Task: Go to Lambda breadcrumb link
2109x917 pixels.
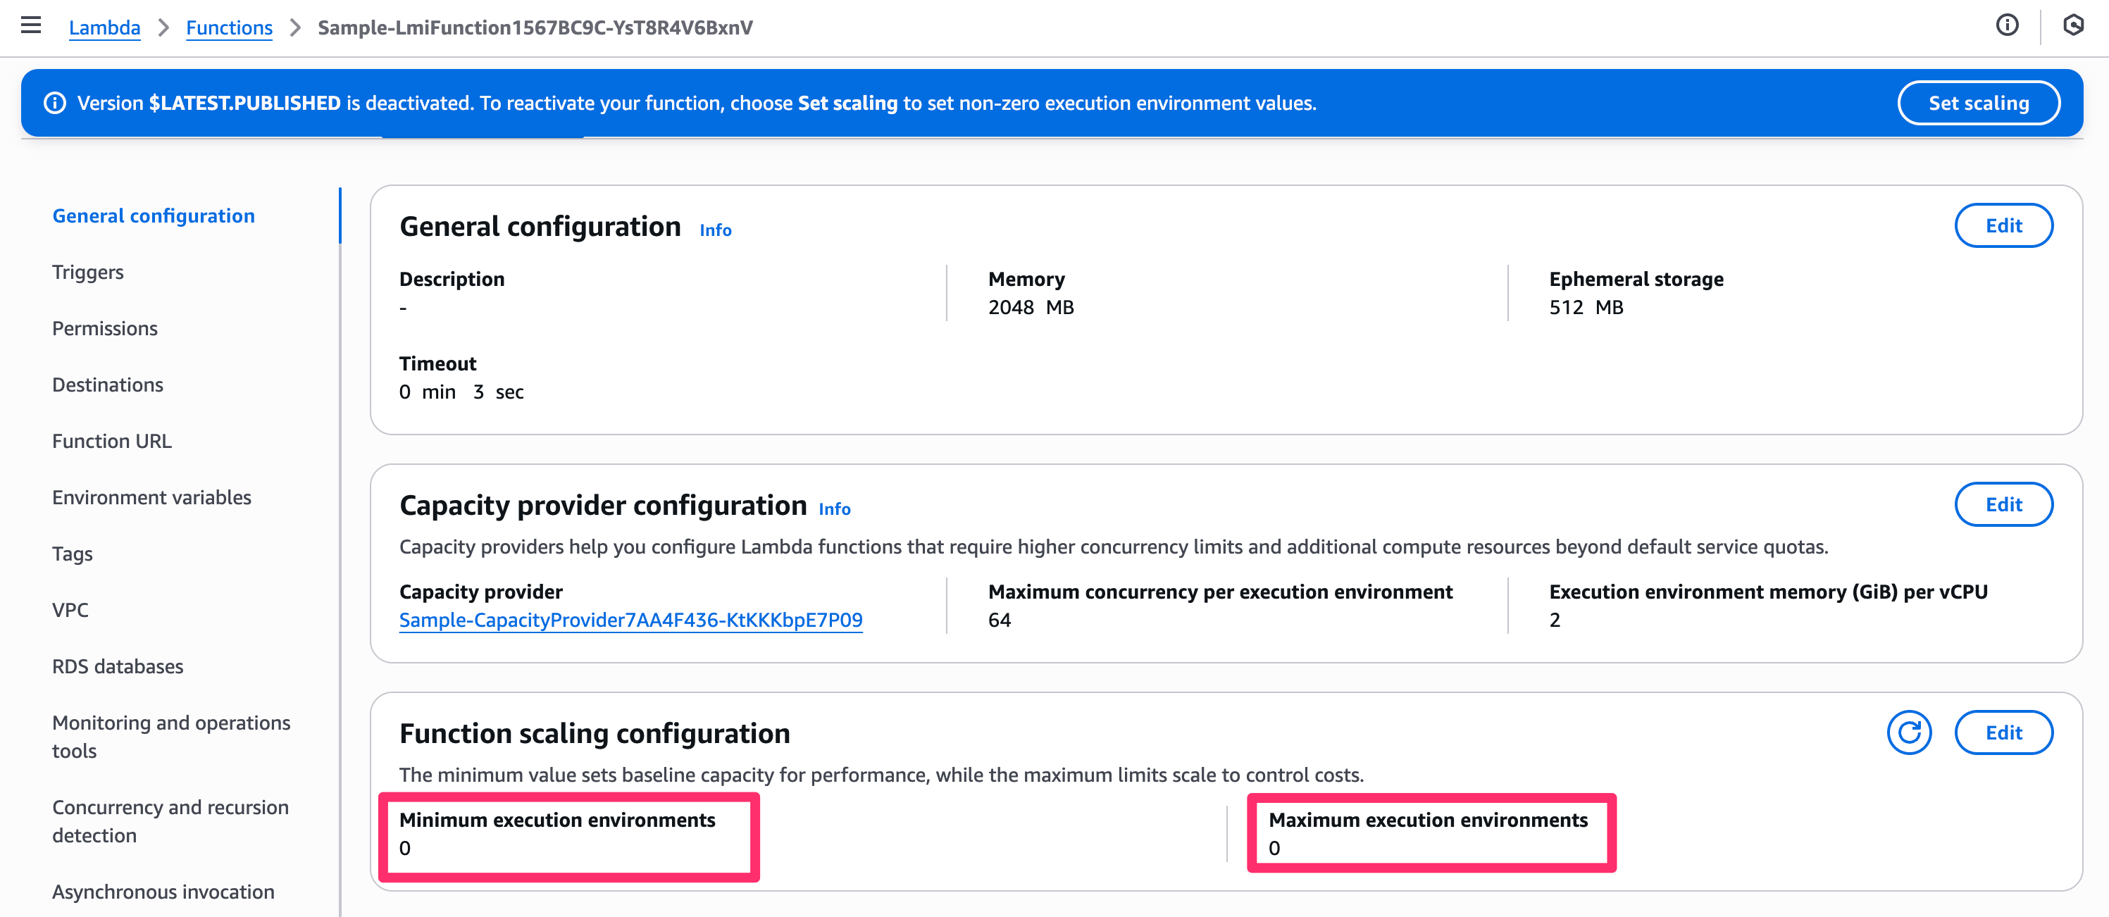Action: click(x=104, y=28)
